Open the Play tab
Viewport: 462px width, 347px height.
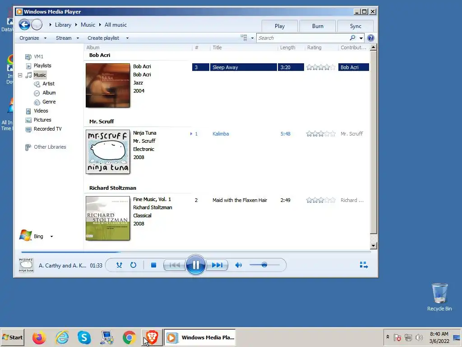point(280,26)
